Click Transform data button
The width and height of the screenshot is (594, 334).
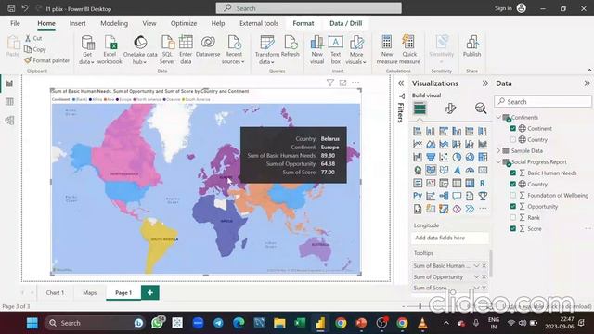267,49
